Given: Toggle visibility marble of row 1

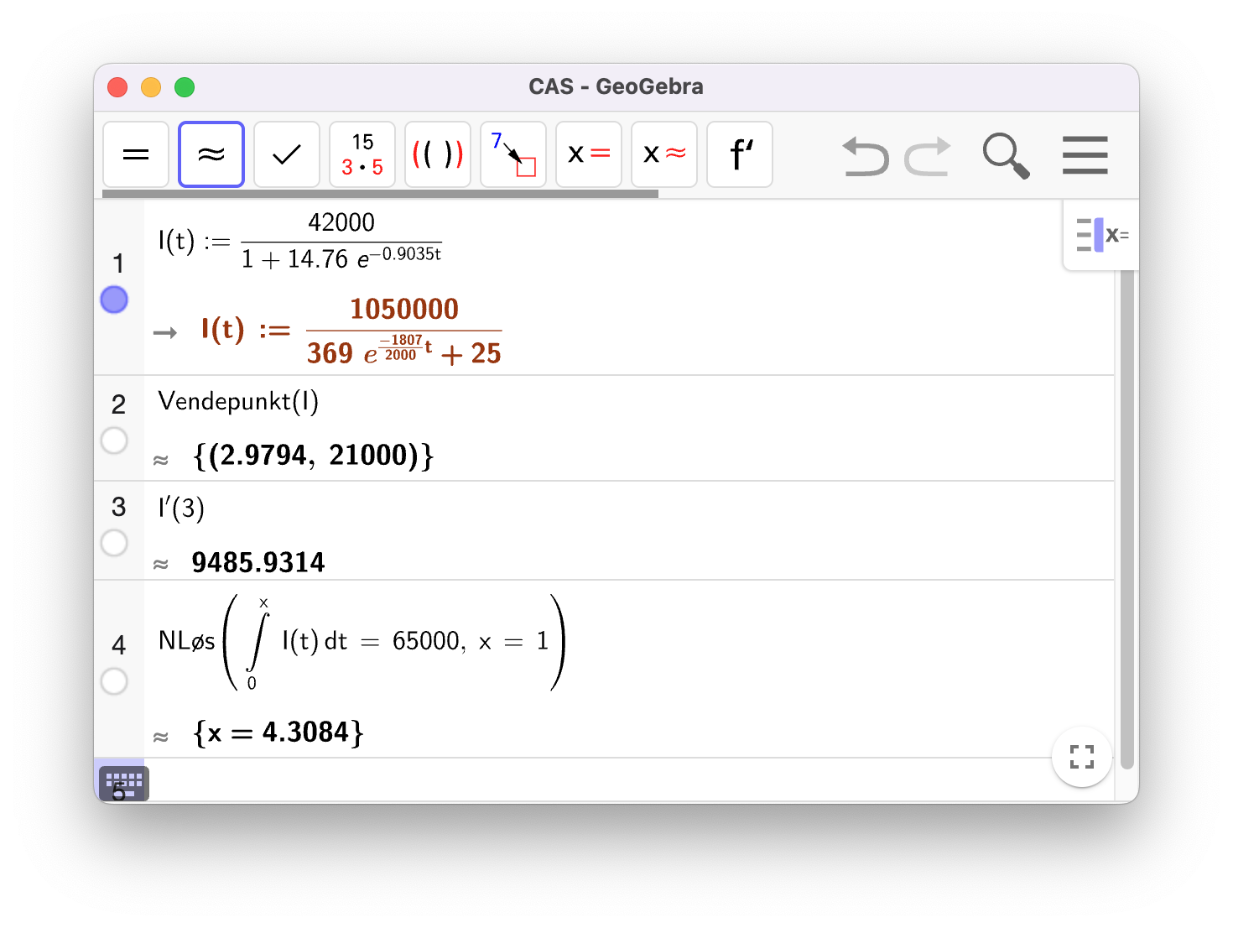Looking at the screenshot, I should click(x=114, y=300).
